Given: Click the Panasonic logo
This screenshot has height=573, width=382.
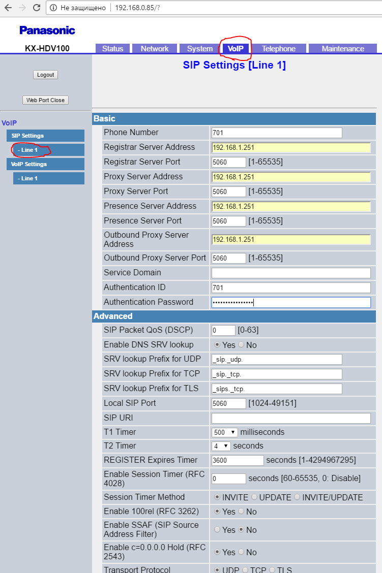Looking at the screenshot, I should pyautogui.click(x=47, y=30).
